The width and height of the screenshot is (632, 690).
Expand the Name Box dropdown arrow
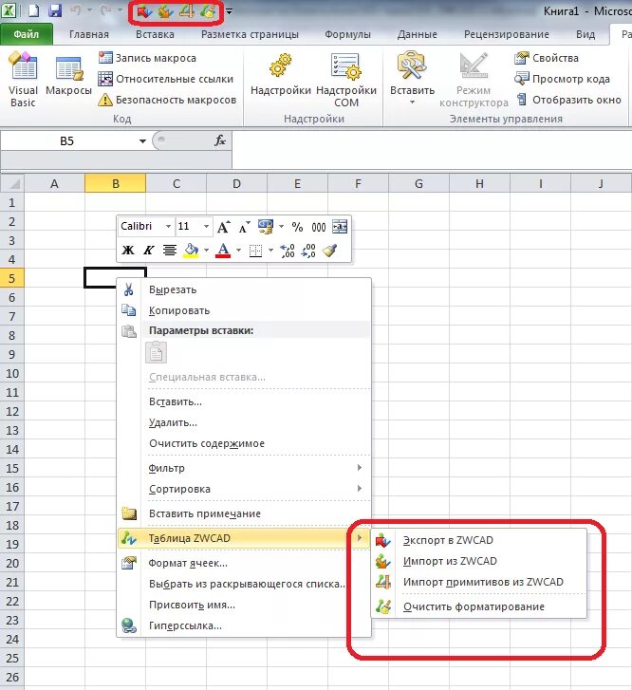(142, 141)
